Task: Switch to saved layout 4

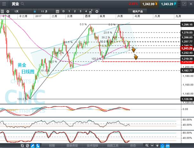Action: coord(86,11)
